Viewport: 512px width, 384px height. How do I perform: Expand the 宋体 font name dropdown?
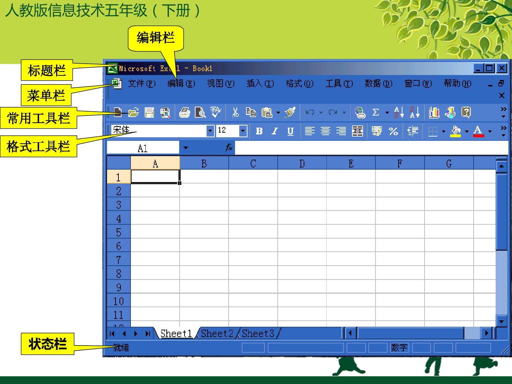point(210,131)
